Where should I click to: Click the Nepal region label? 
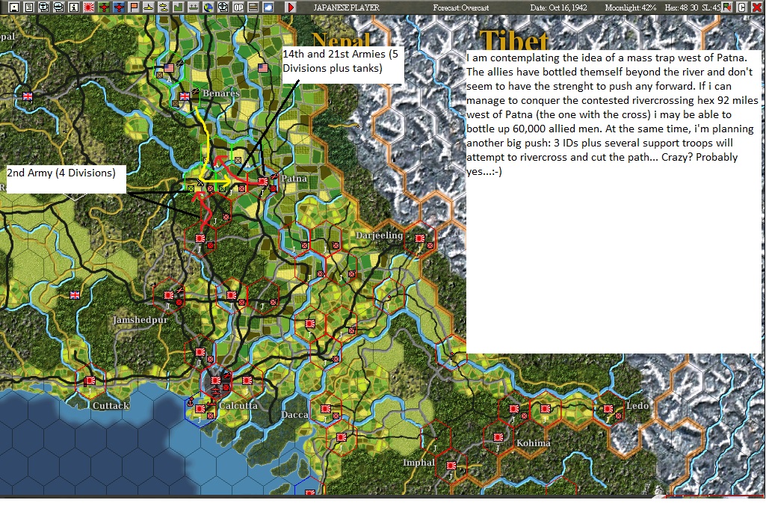(x=341, y=40)
